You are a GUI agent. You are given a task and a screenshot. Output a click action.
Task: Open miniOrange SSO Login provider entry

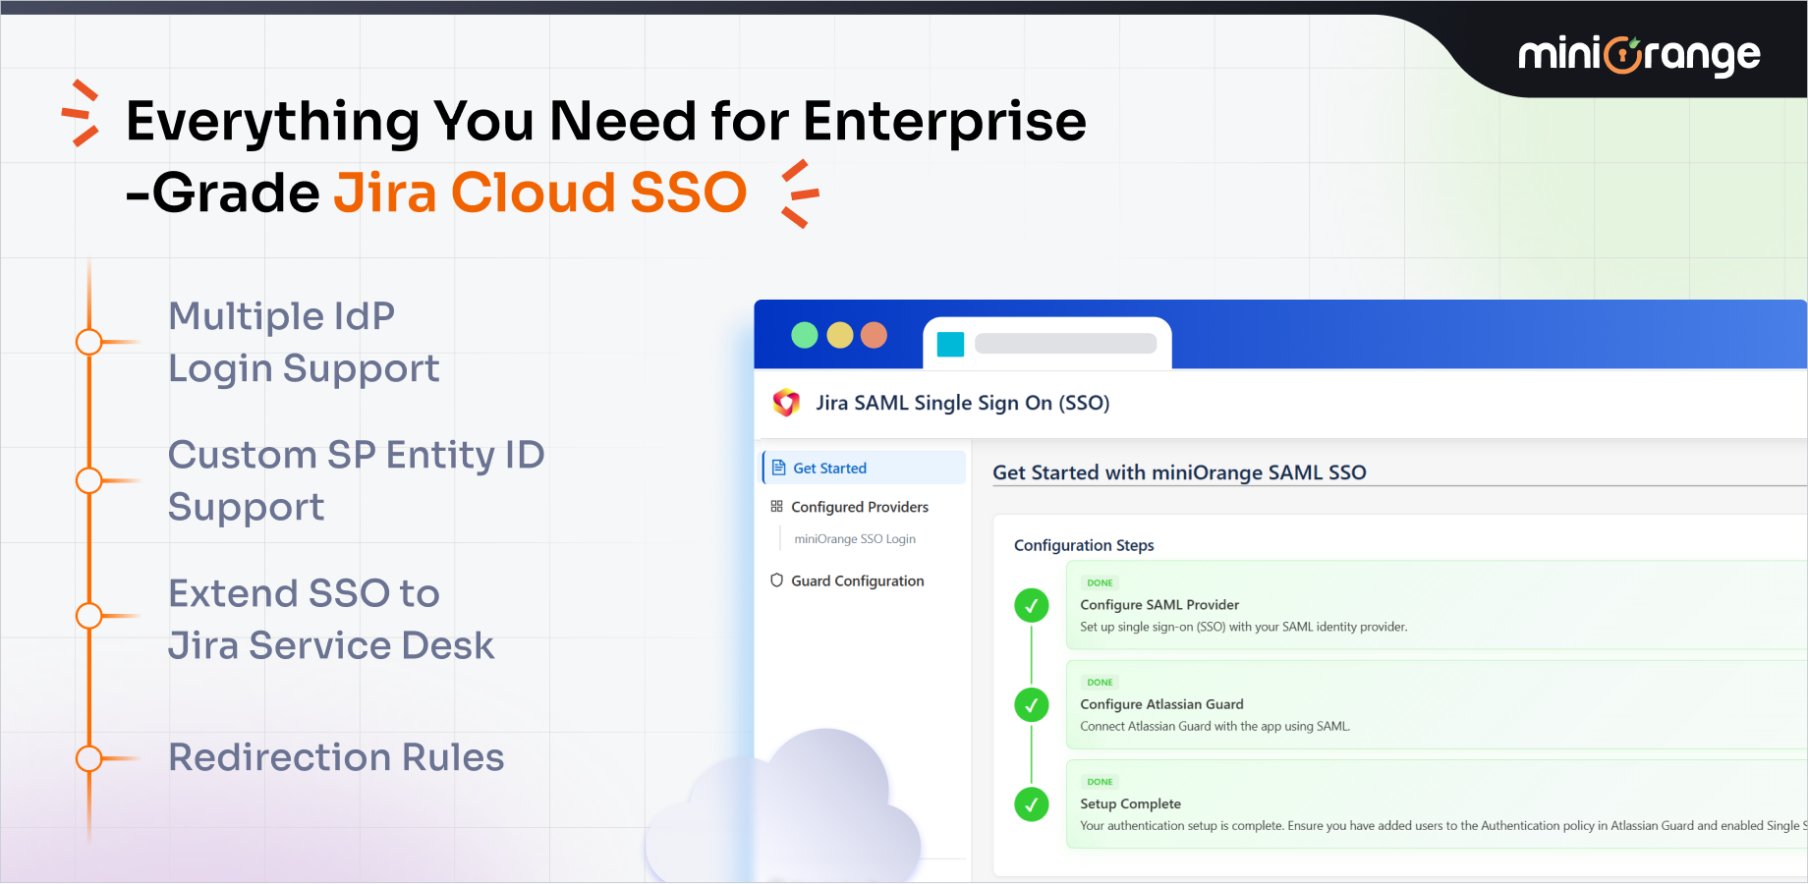[x=855, y=539]
